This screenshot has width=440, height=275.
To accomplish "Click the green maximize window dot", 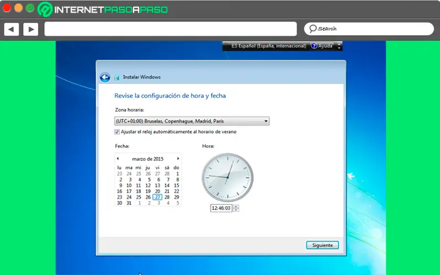I will click(30, 8).
